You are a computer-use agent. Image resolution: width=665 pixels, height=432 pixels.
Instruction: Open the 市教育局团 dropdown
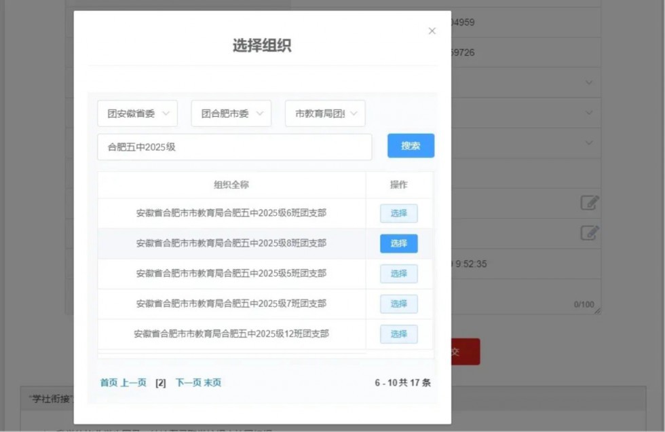325,114
